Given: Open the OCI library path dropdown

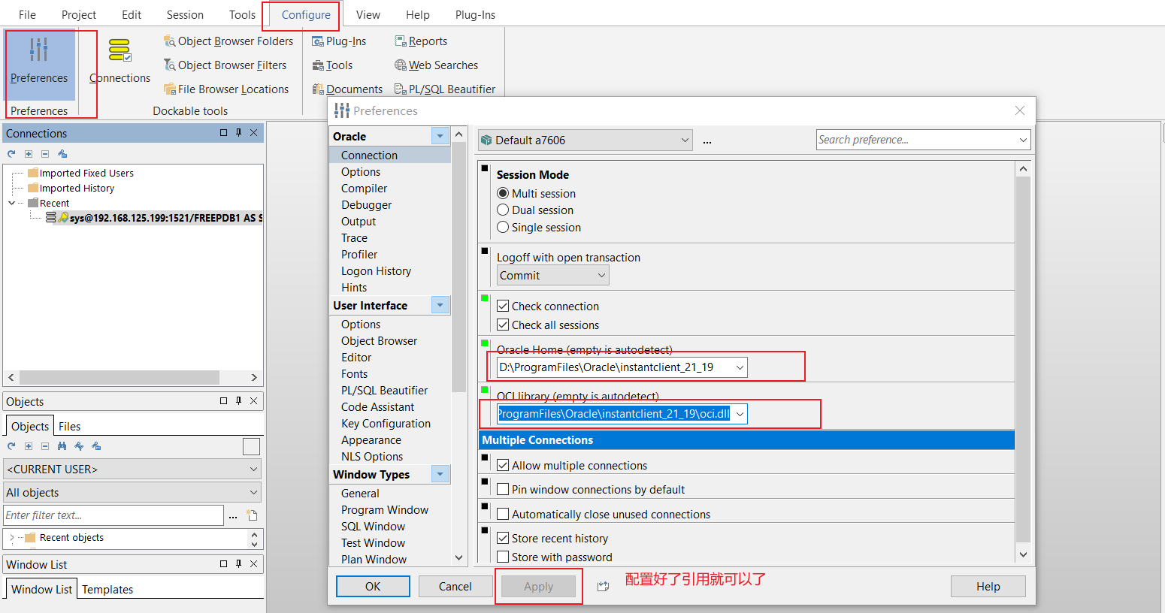Looking at the screenshot, I should [x=740, y=414].
